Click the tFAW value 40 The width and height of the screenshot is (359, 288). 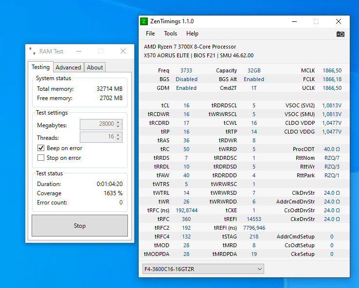click(186, 175)
